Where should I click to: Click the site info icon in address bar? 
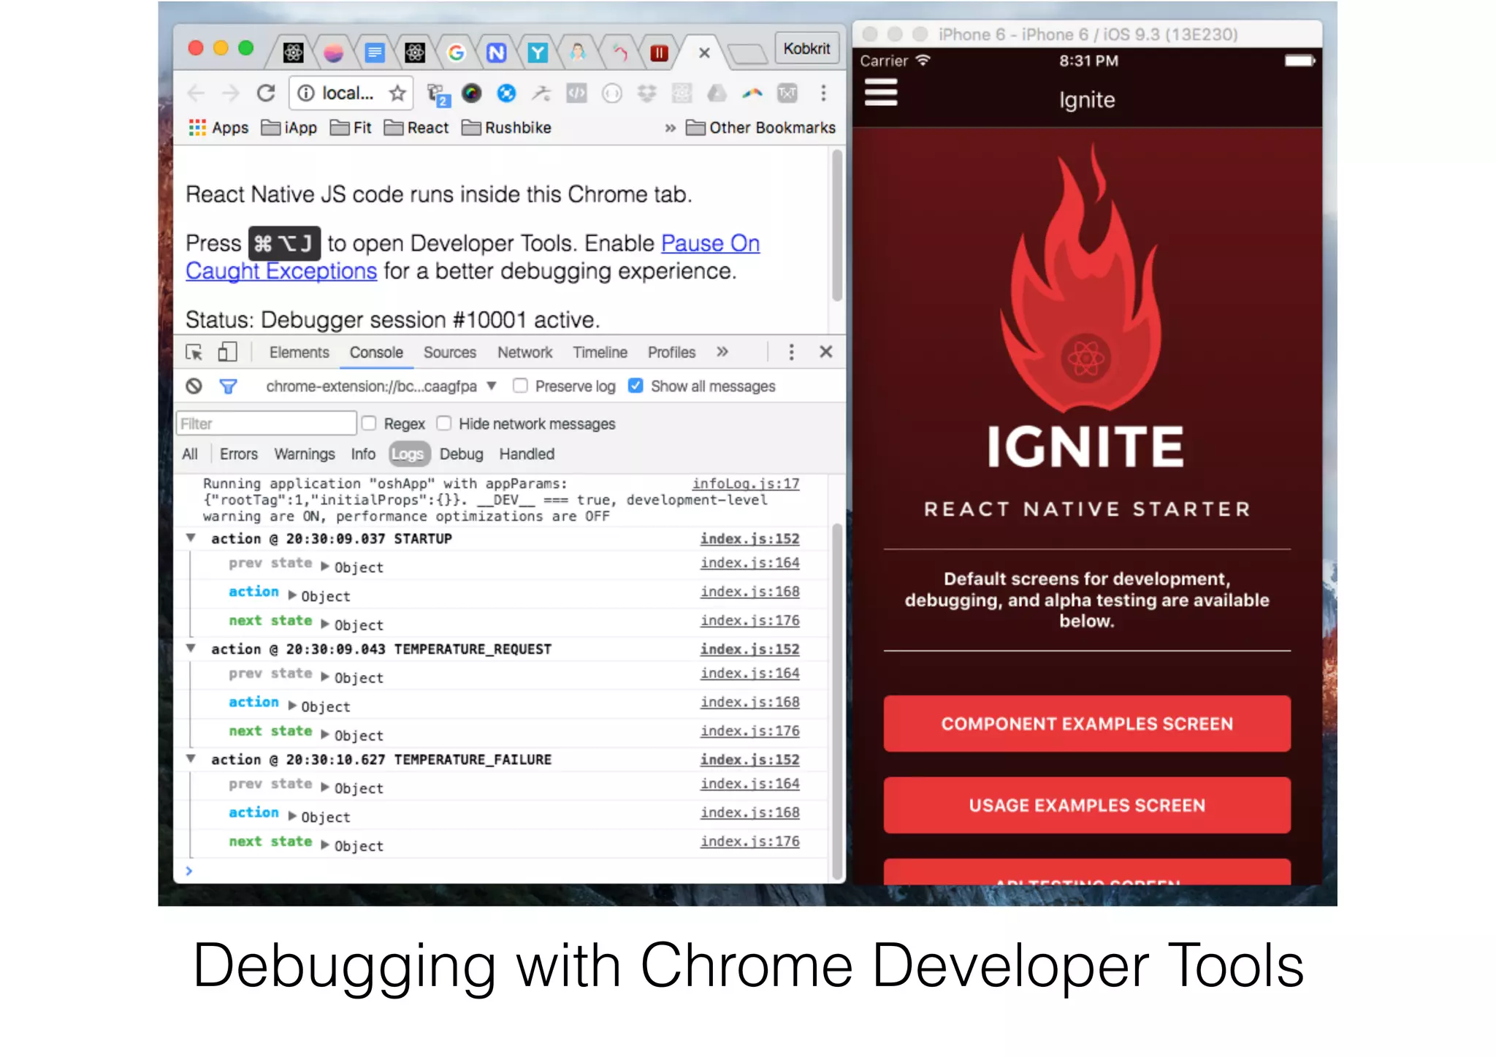(x=306, y=94)
